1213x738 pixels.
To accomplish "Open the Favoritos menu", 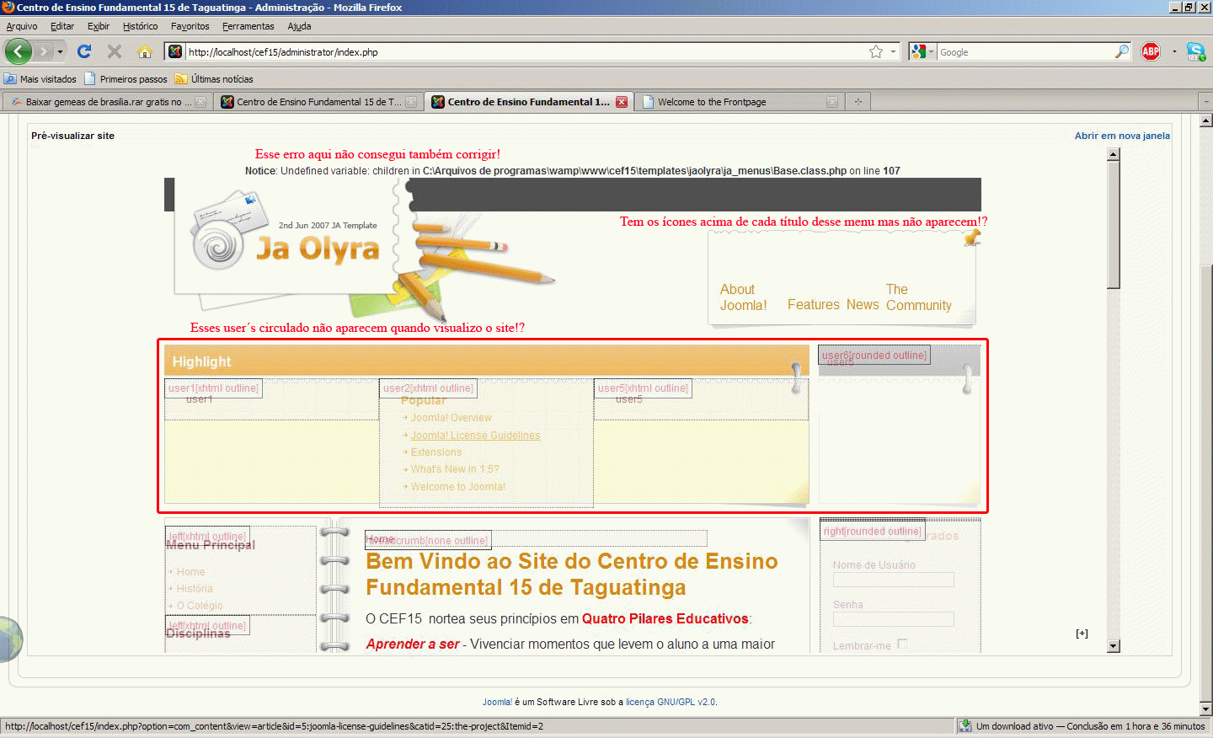I will click(190, 26).
